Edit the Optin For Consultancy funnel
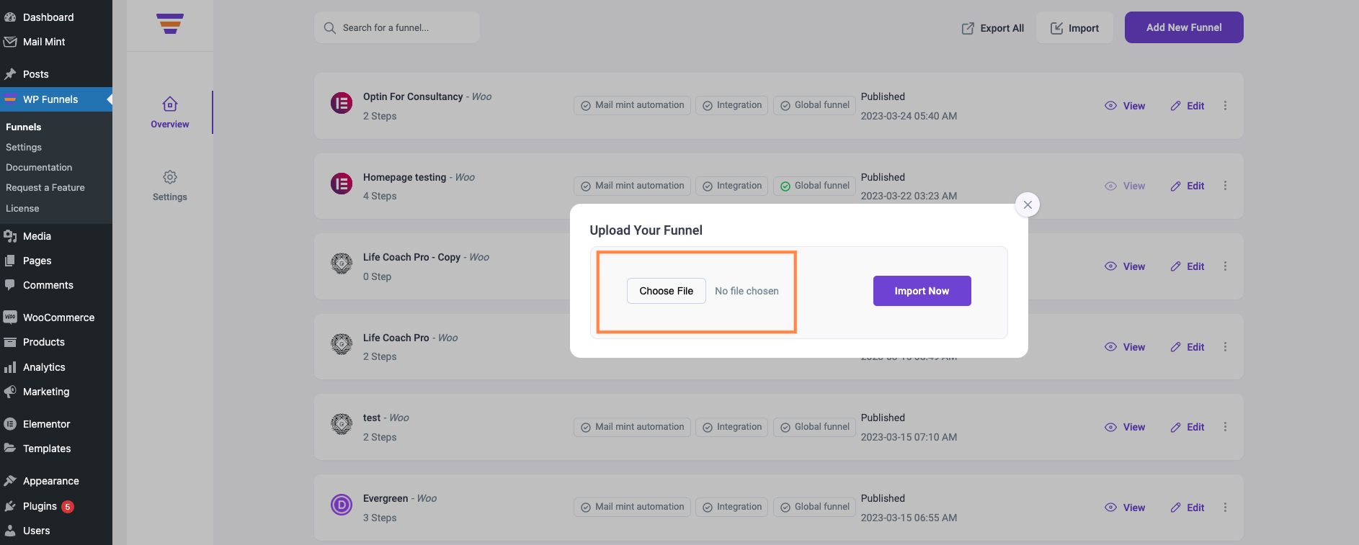The width and height of the screenshot is (1359, 545). [1188, 106]
